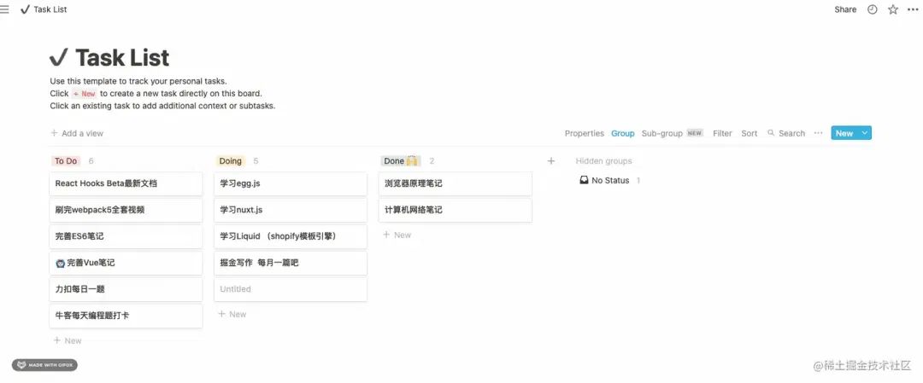Screen dimensions: 923x383
Task: Click the Done column tag
Action: pyautogui.click(x=400, y=161)
